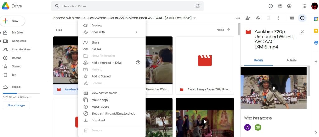Click Shared with me breadcrumb
Image resolution: width=319 pixels, height=137 pixels.
pyautogui.click(x=67, y=18)
